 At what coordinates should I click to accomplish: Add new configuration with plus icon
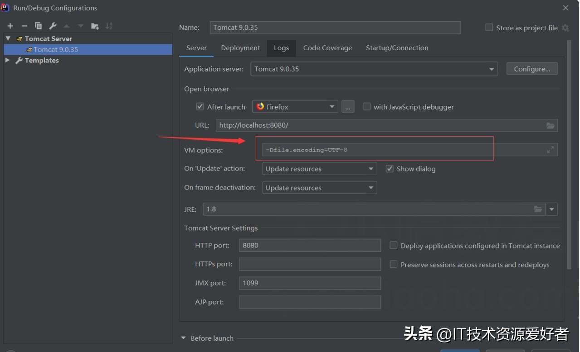pyautogui.click(x=10, y=26)
